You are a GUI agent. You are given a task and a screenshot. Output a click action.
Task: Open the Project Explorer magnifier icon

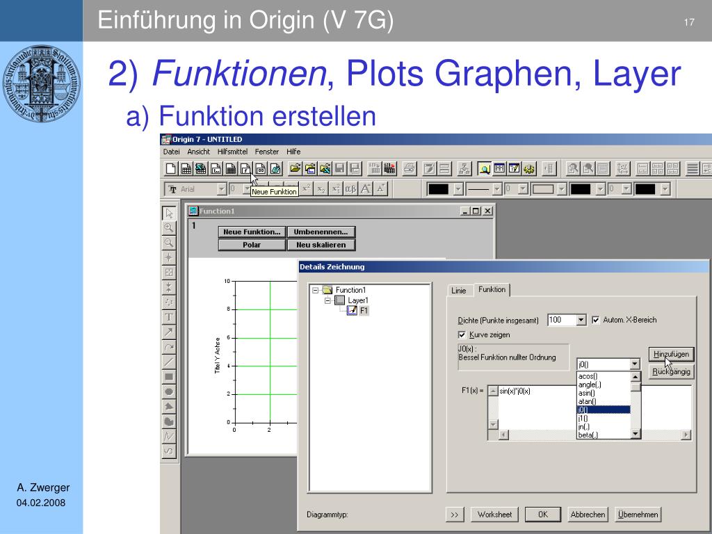485,169
